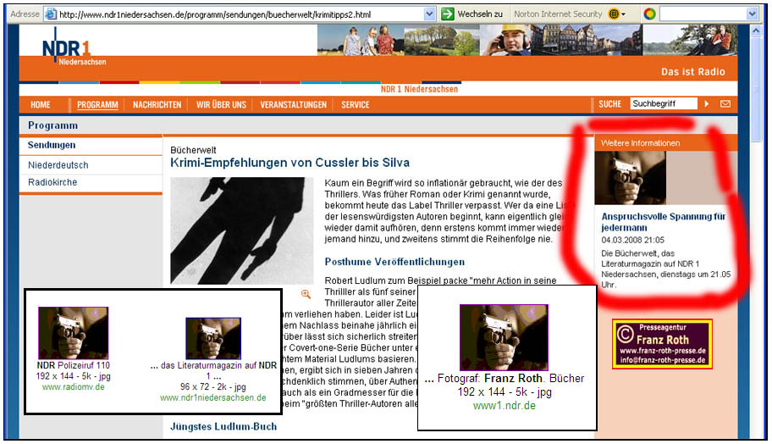Click the Literaturmagazin auf NDR gun thumbnail
The image size is (772, 444).
coord(213,338)
